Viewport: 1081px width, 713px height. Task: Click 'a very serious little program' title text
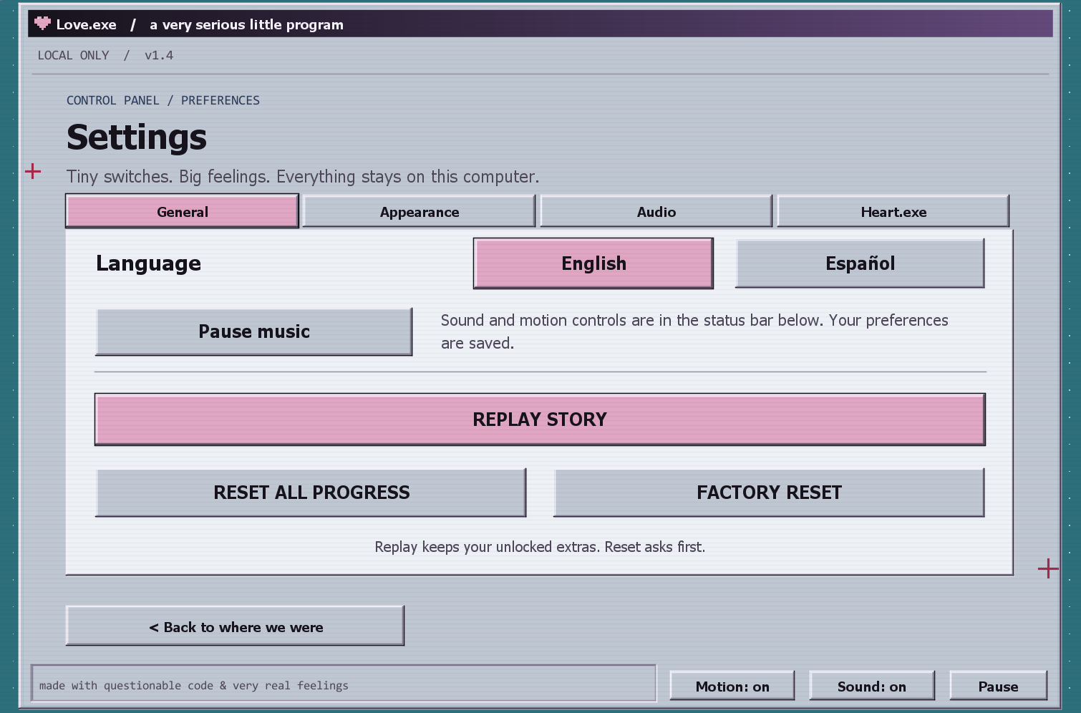pos(246,24)
